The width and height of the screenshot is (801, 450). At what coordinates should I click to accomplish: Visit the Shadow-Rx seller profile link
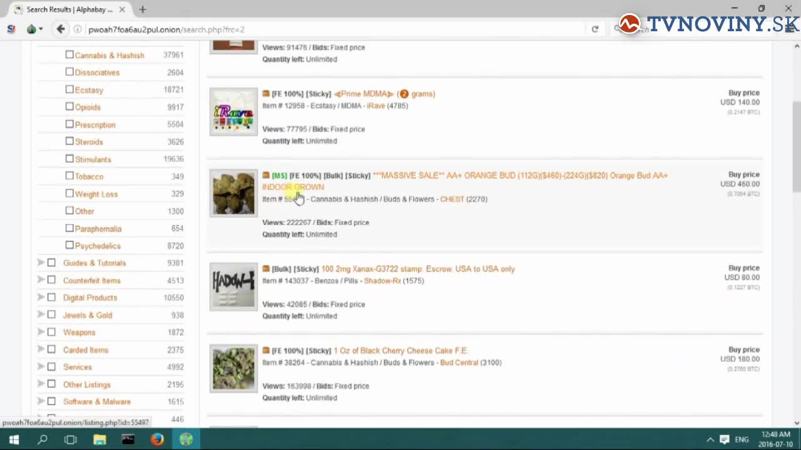382,281
